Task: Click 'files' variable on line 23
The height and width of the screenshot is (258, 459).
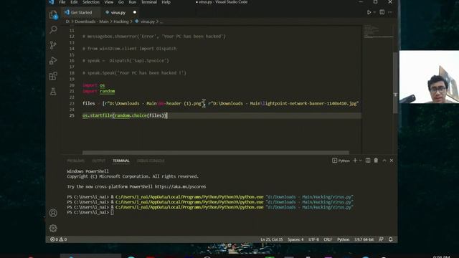Action: point(89,103)
